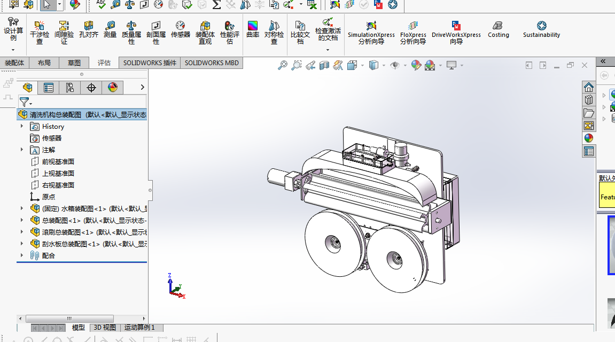The width and height of the screenshot is (615, 342).
Task: Open 间隙验证 clearance verification
Action: [64, 33]
